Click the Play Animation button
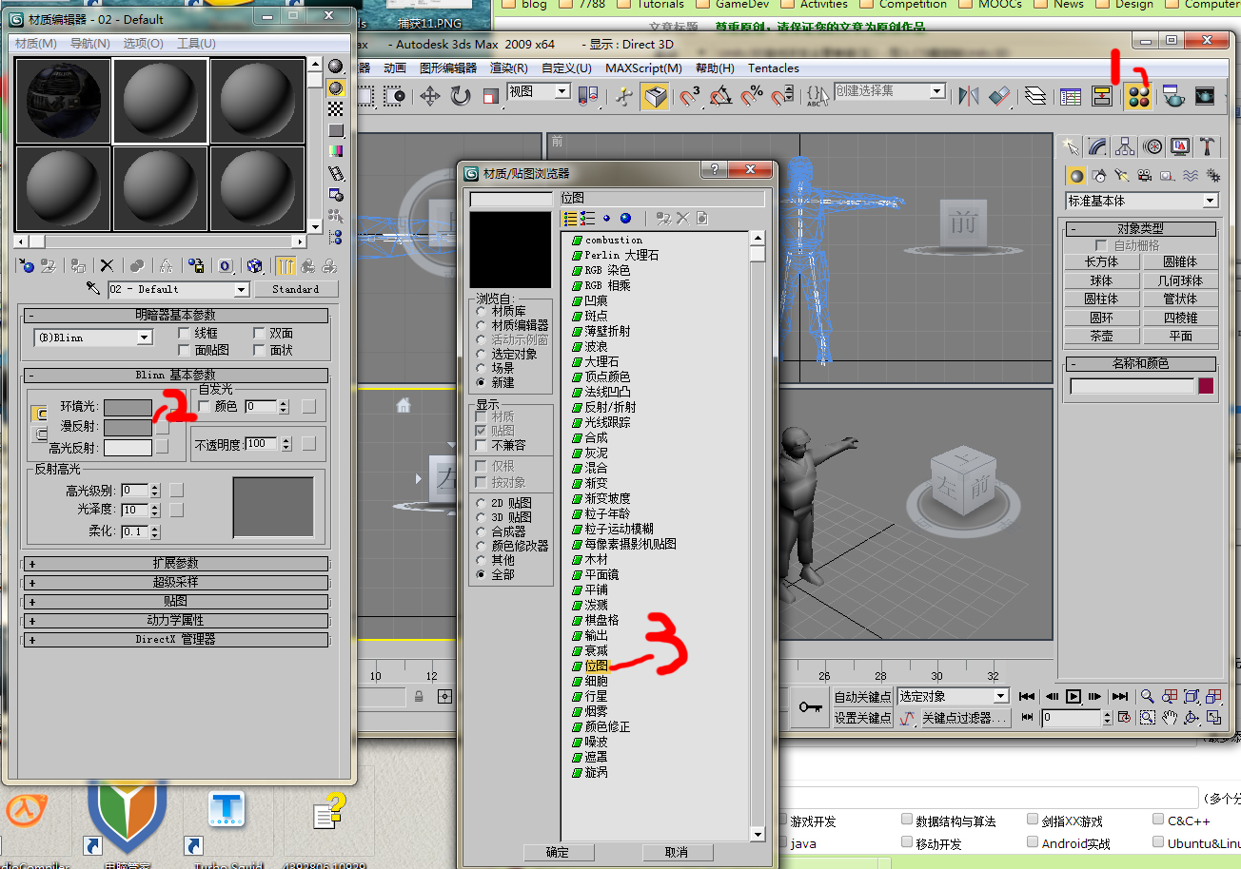 pos(1074,696)
